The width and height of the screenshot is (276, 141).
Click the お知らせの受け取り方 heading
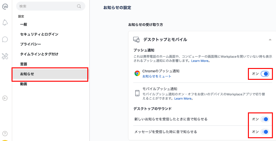click(x=146, y=25)
